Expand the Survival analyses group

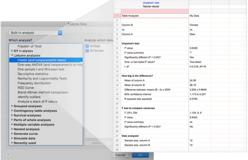pos(12,115)
